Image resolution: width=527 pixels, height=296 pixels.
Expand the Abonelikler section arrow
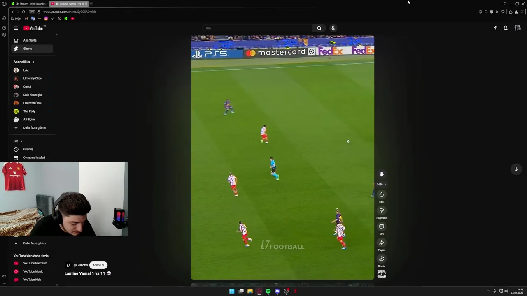[x=33, y=62]
